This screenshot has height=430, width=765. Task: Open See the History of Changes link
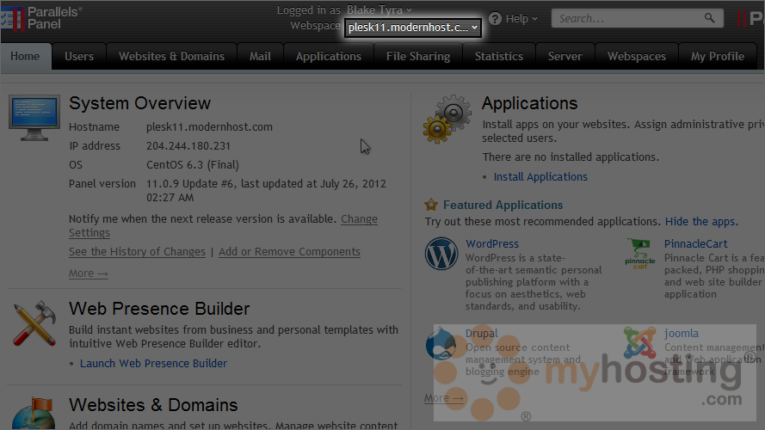click(x=137, y=252)
